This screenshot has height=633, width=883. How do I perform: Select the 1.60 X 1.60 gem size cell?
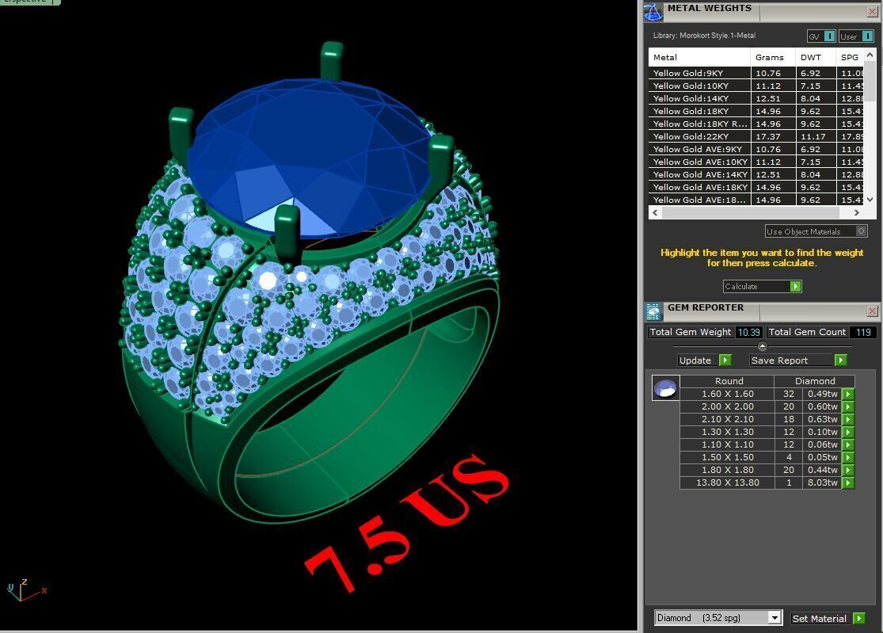[x=728, y=394]
